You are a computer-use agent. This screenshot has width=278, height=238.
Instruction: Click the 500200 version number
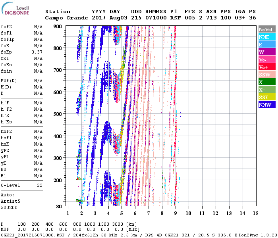click(9, 207)
